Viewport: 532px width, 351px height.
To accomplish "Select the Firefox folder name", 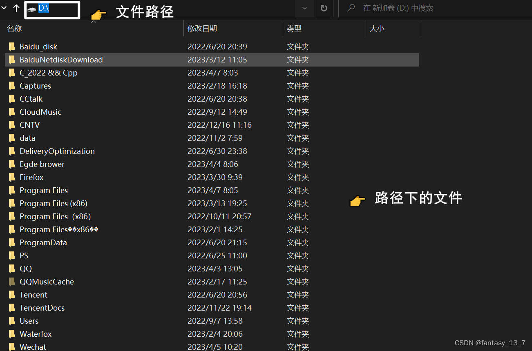I will point(31,177).
